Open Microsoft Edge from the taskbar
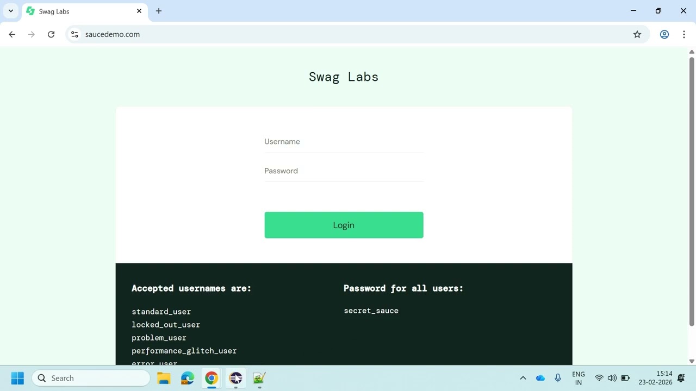The width and height of the screenshot is (696, 391). (188, 378)
